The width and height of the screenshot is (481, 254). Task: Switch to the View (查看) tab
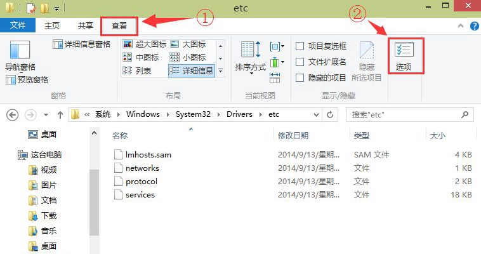119,26
